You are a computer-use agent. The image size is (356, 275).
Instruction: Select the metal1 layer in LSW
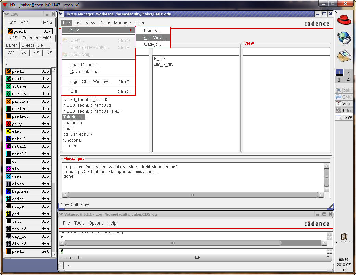coord(19,139)
